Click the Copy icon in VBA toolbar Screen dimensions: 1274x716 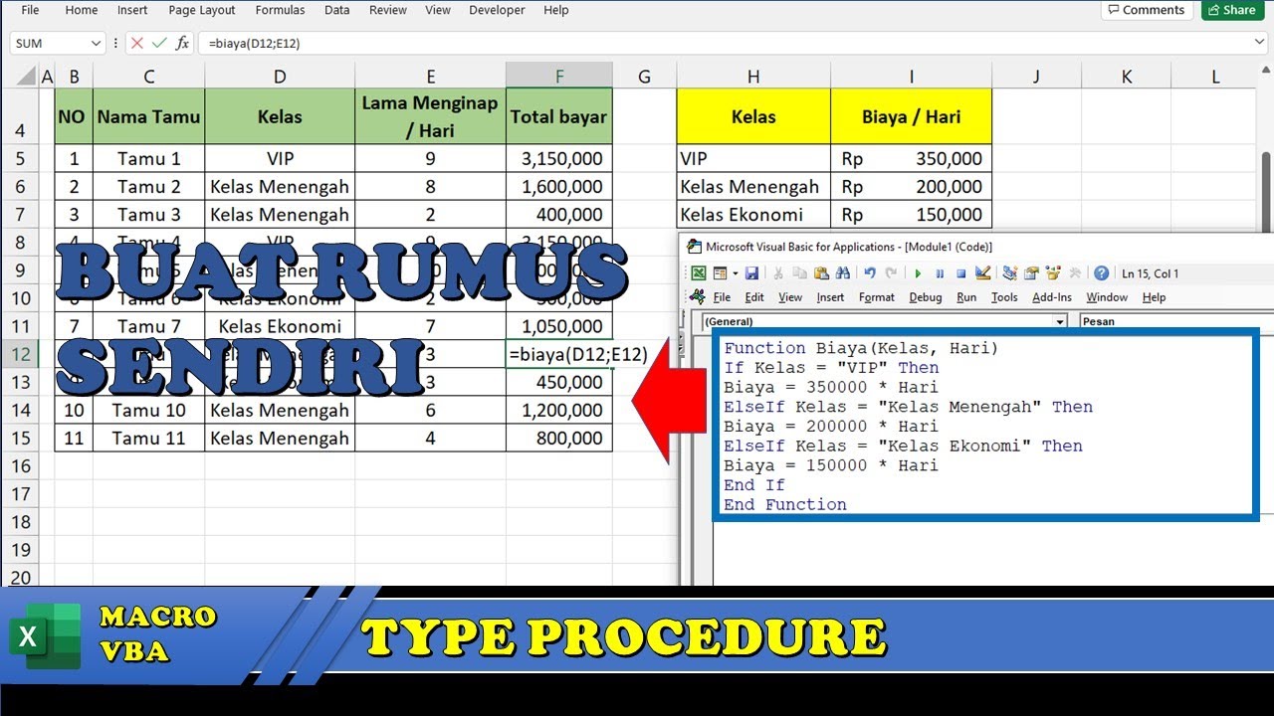(799, 273)
